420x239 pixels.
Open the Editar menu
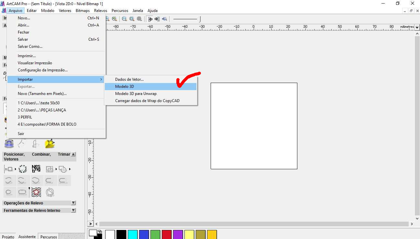[32, 11]
